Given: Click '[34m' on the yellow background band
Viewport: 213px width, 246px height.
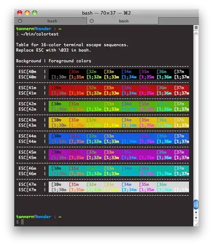Looking at the screenshot, I should (x=127, y=120).
